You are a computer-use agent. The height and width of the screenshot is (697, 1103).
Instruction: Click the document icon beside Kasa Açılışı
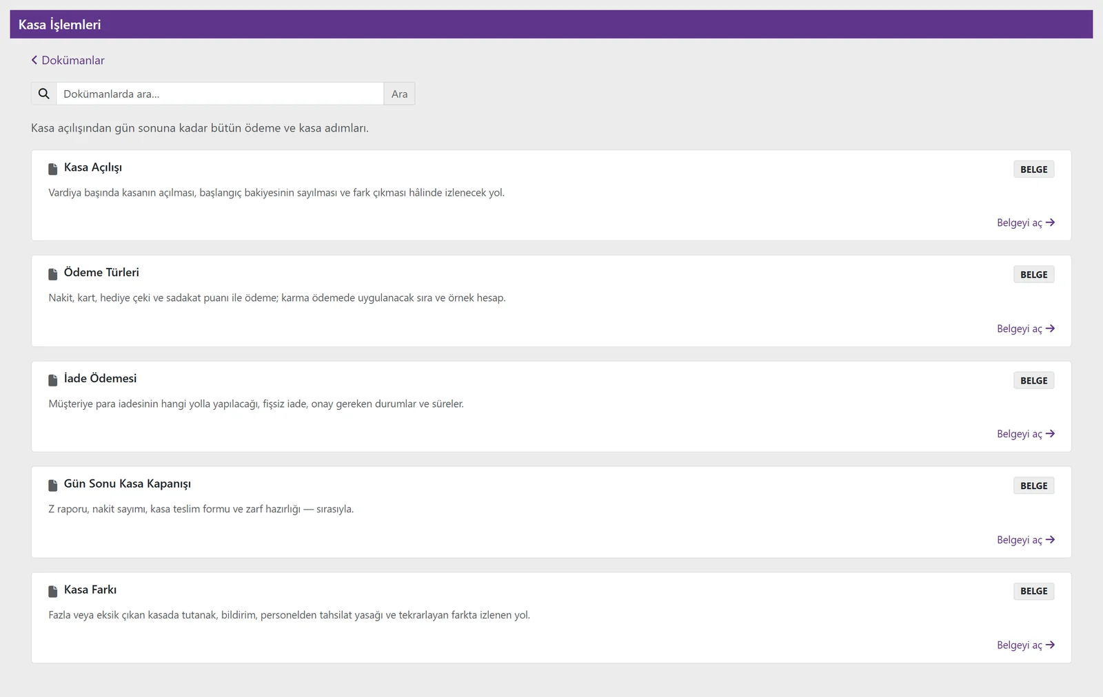coord(53,169)
